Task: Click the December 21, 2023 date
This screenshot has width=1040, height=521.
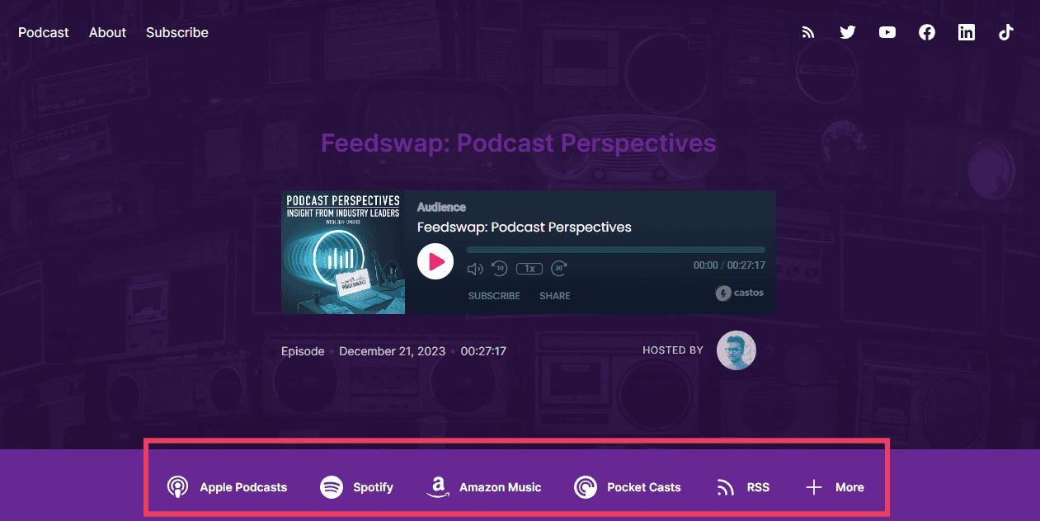Action: [x=392, y=351]
